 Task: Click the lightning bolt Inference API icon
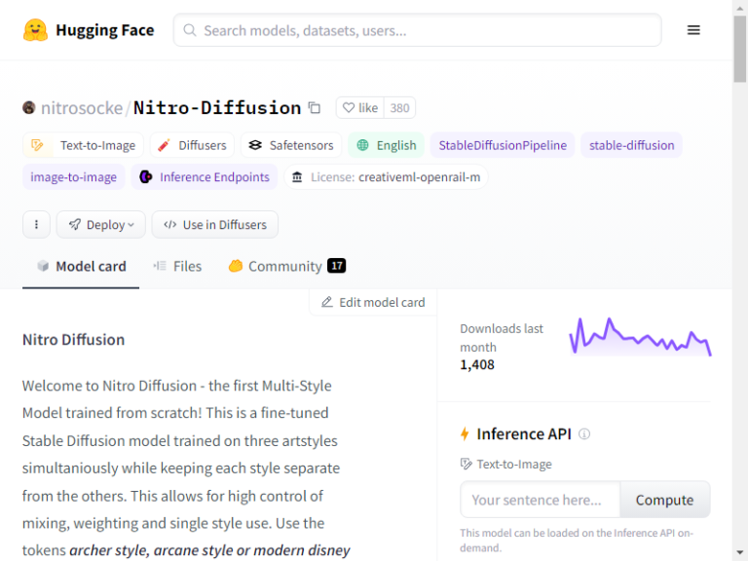(x=465, y=433)
